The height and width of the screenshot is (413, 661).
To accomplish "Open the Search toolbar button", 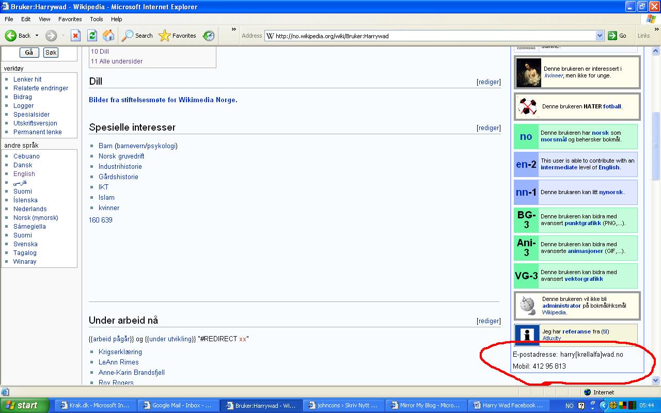I will tap(137, 36).
